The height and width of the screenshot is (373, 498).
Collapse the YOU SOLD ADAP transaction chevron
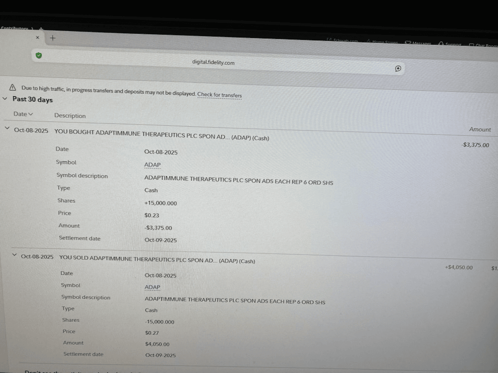(14, 254)
